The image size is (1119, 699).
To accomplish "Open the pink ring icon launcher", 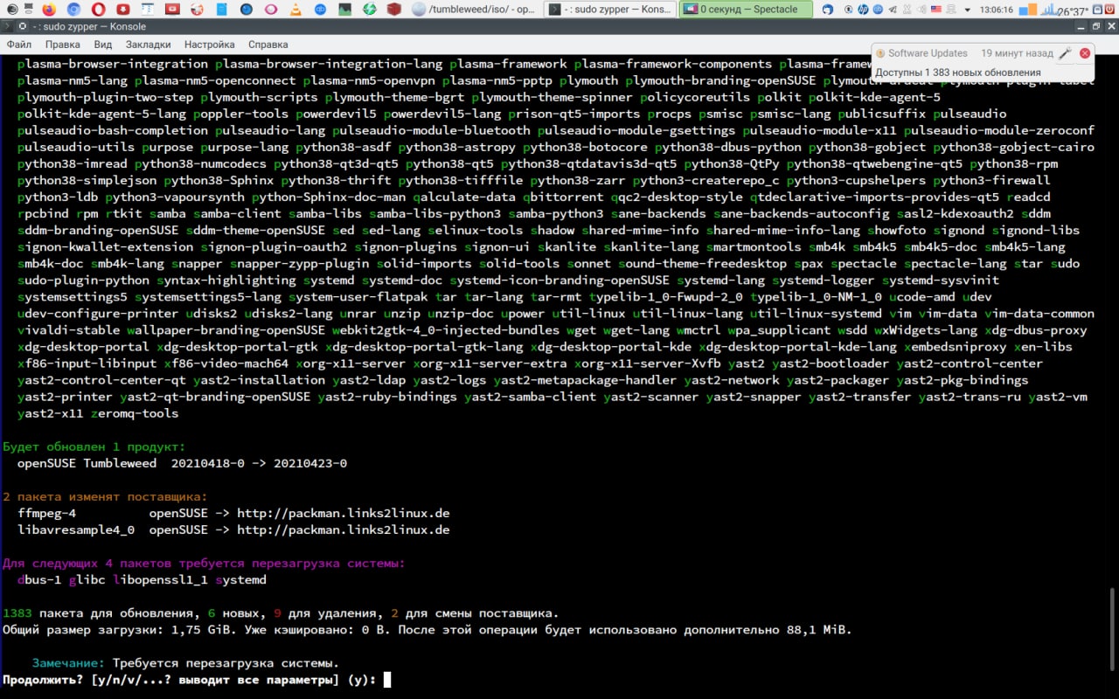I will click(271, 9).
